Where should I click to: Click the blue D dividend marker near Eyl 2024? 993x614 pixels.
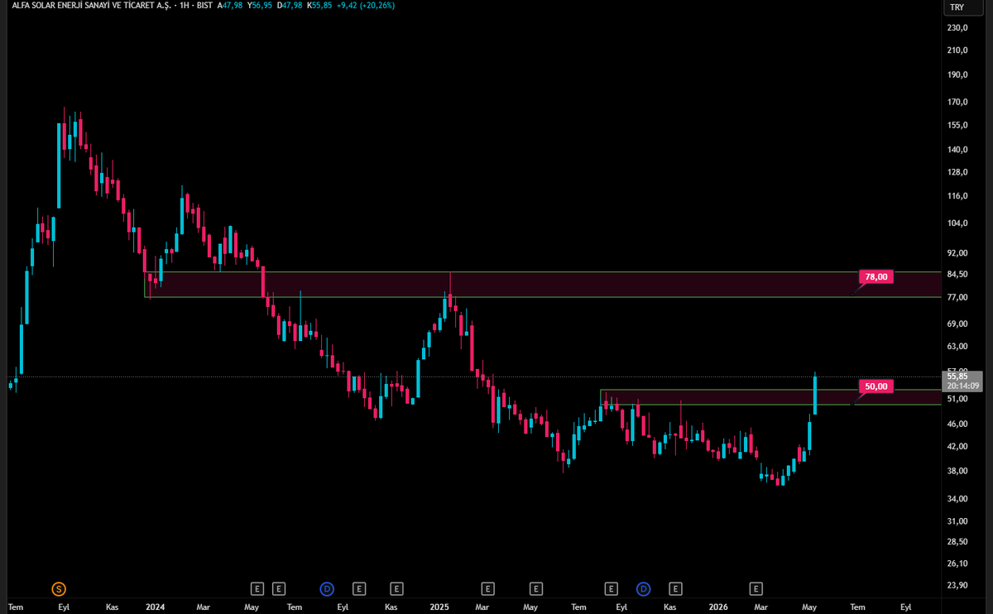(327, 589)
